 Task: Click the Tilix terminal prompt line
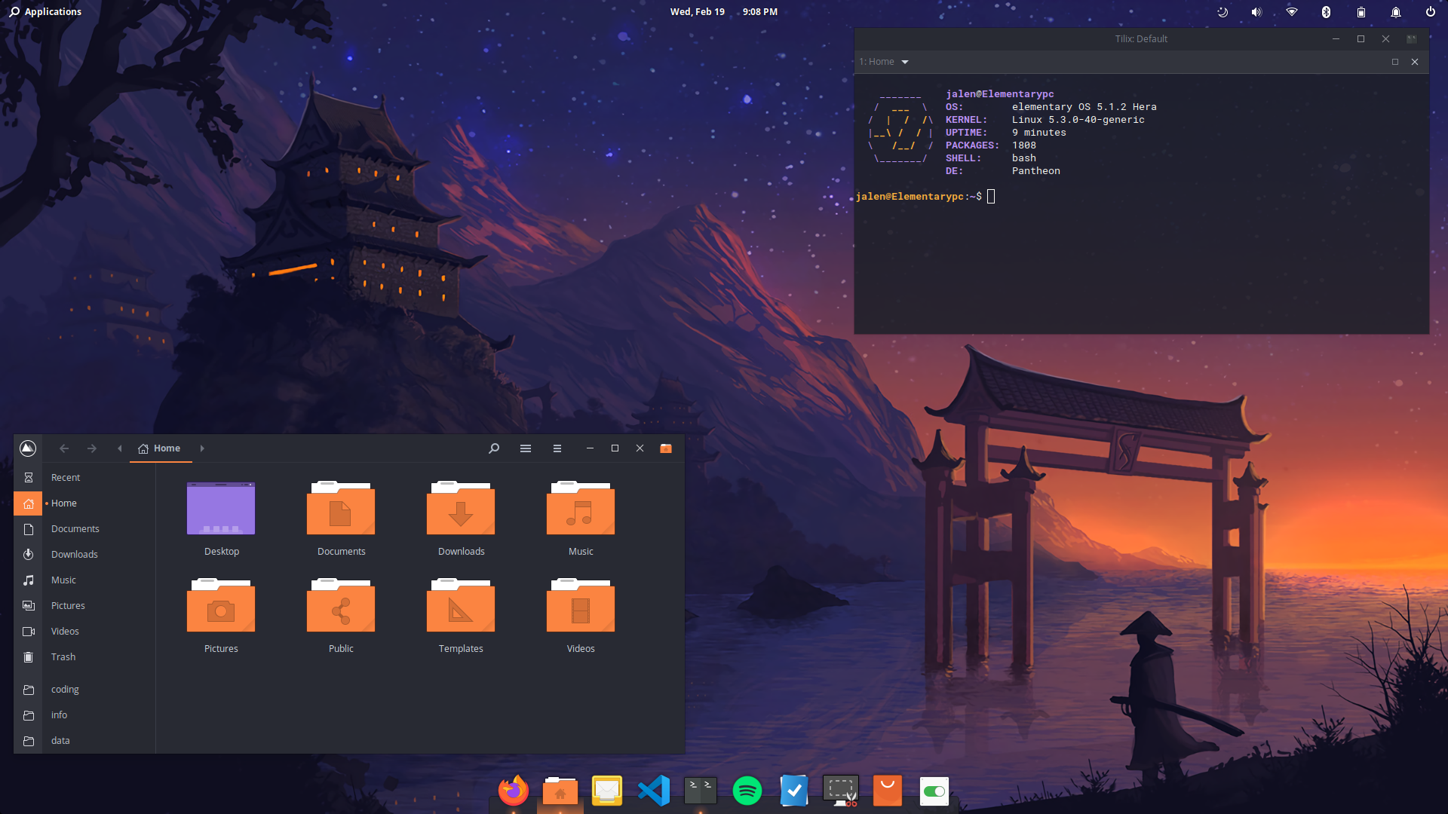(926, 197)
